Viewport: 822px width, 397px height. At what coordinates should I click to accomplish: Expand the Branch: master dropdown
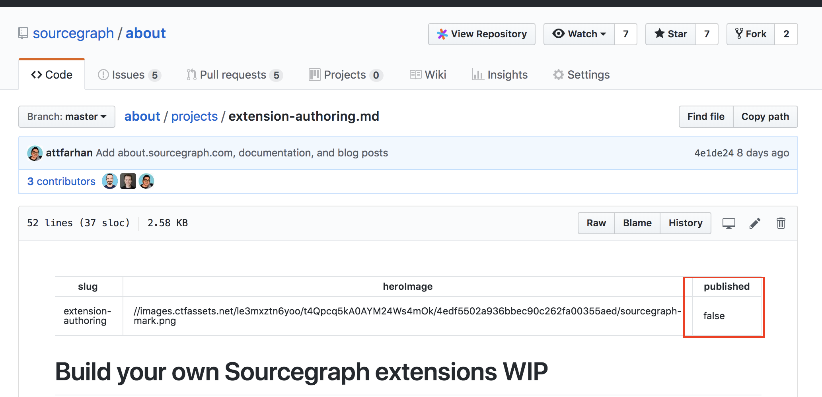(67, 117)
